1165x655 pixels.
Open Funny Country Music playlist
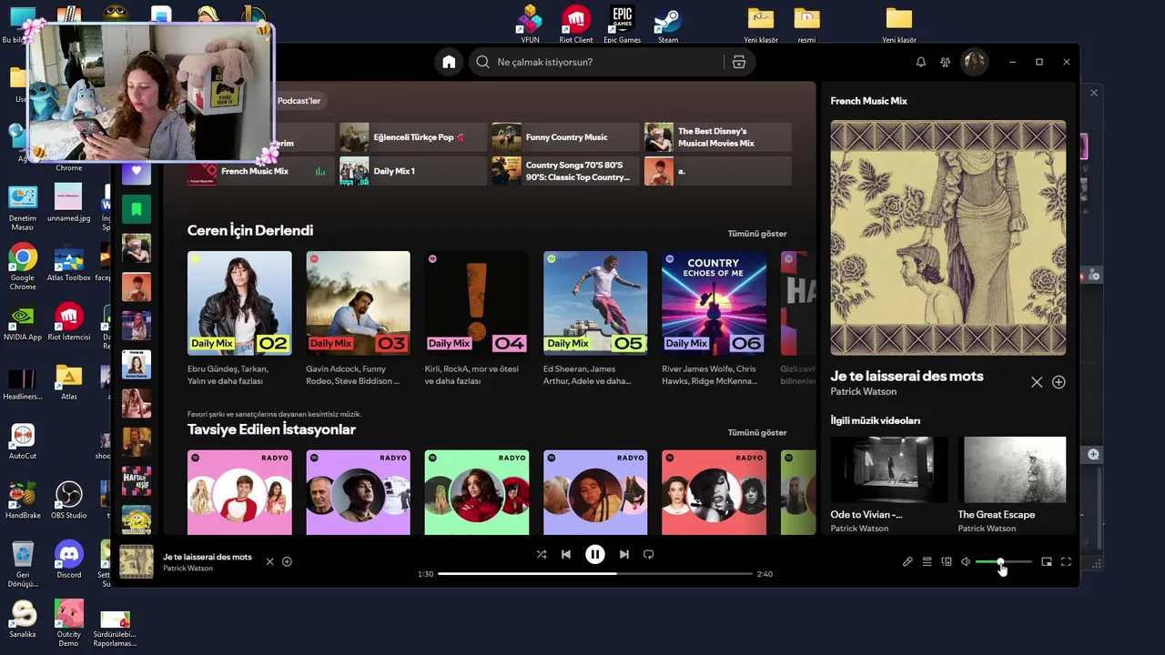point(565,137)
